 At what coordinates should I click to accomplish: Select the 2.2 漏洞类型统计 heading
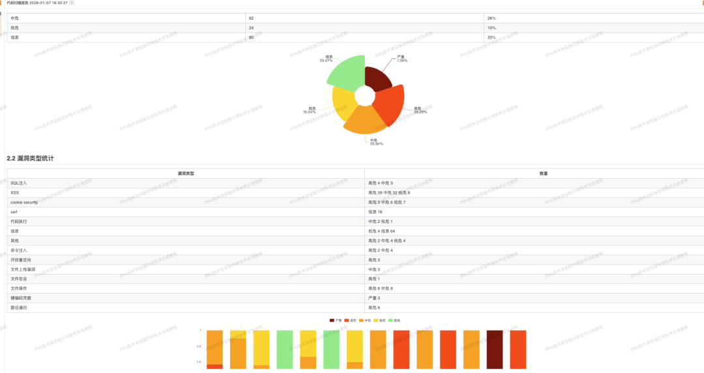point(30,158)
